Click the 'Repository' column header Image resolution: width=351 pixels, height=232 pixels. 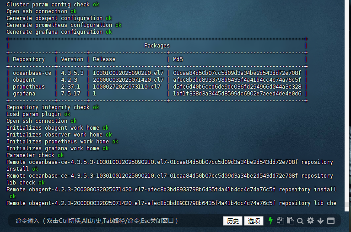pos(29,59)
